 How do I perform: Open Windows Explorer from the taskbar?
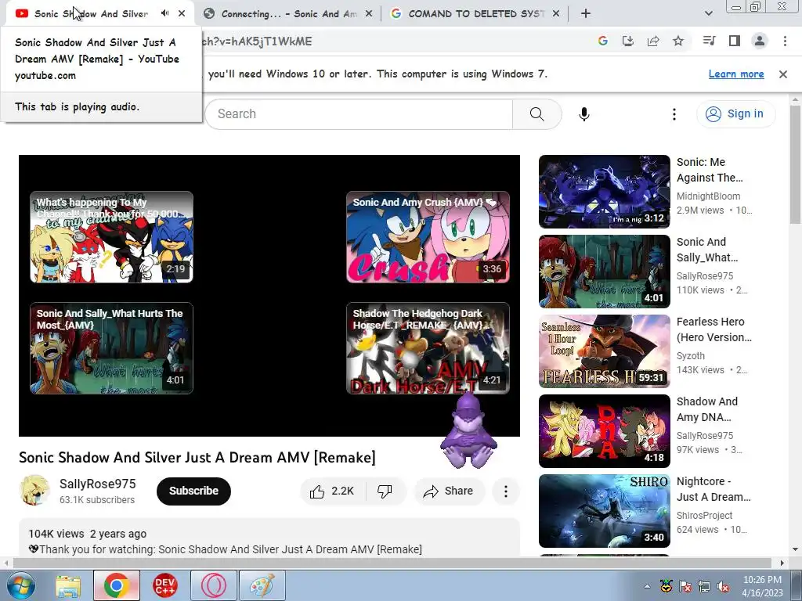pos(68,585)
